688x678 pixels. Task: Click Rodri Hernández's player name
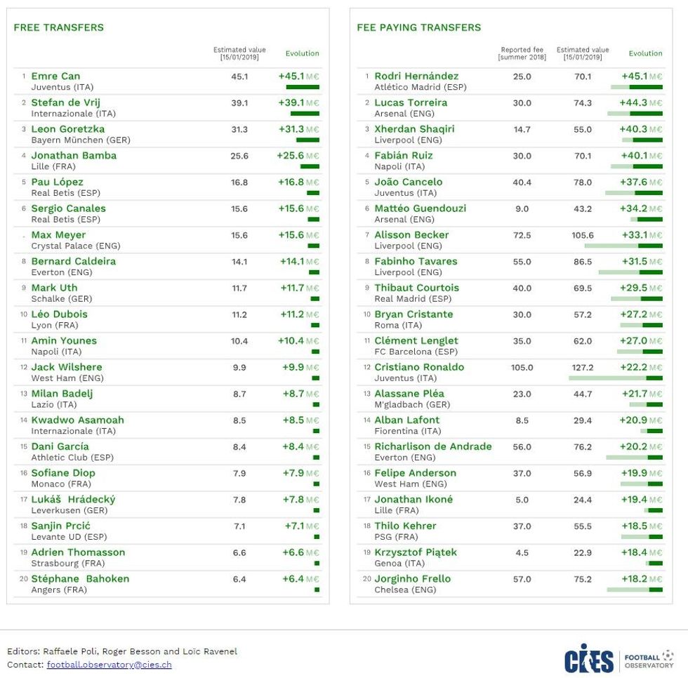point(416,76)
